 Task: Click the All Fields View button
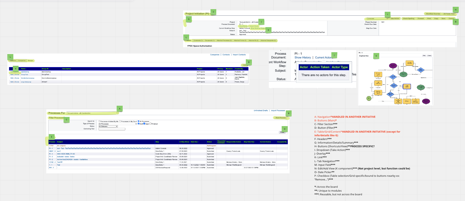(x=449, y=14)
